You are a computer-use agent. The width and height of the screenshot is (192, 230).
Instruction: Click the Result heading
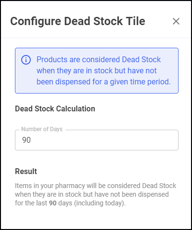point(26,171)
